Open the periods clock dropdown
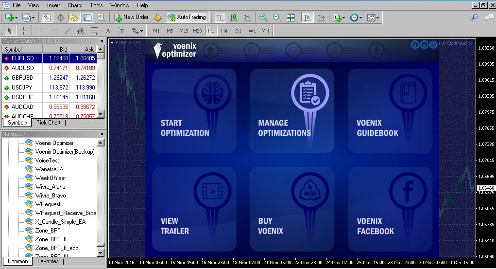This screenshot has height=269, width=496. (356, 18)
